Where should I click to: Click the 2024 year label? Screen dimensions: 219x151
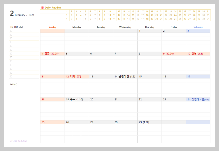pos(31,15)
